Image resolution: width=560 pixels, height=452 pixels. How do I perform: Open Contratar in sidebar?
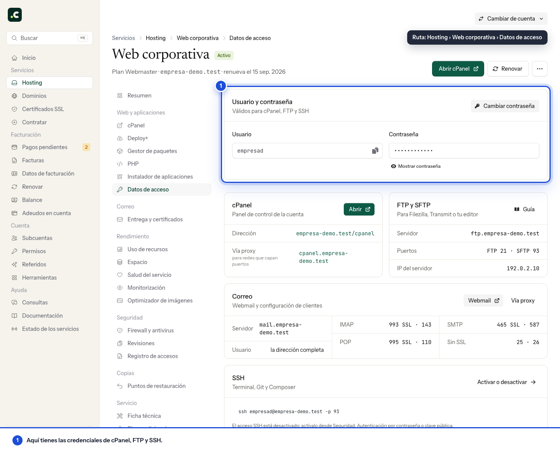pyautogui.click(x=50, y=122)
